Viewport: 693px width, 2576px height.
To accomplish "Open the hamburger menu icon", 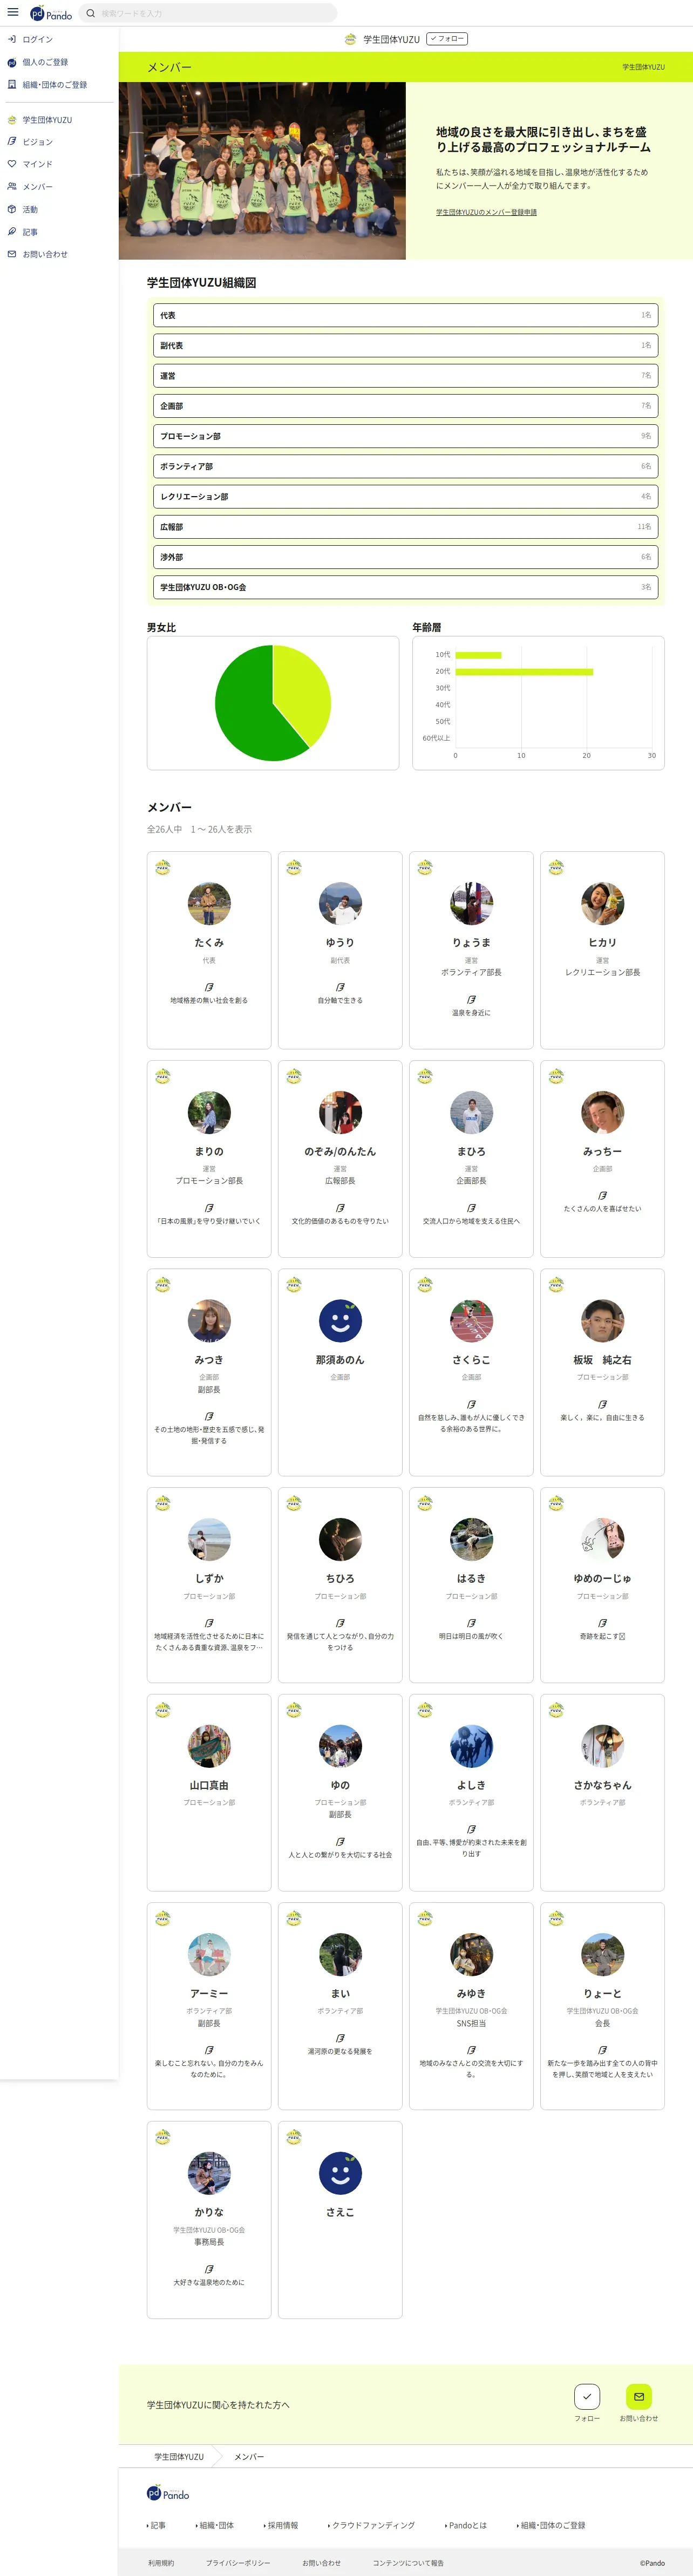I will coord(13,13).
